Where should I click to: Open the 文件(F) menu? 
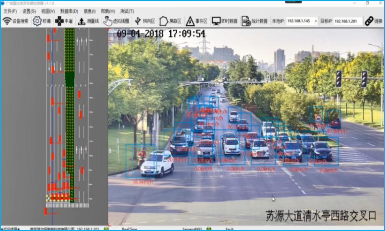[10, 11]
